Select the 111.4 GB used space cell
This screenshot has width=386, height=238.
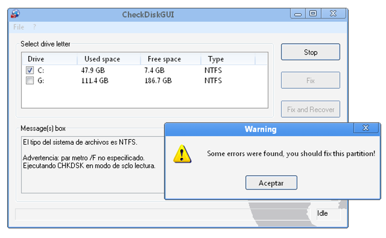[x=95, y=80]
